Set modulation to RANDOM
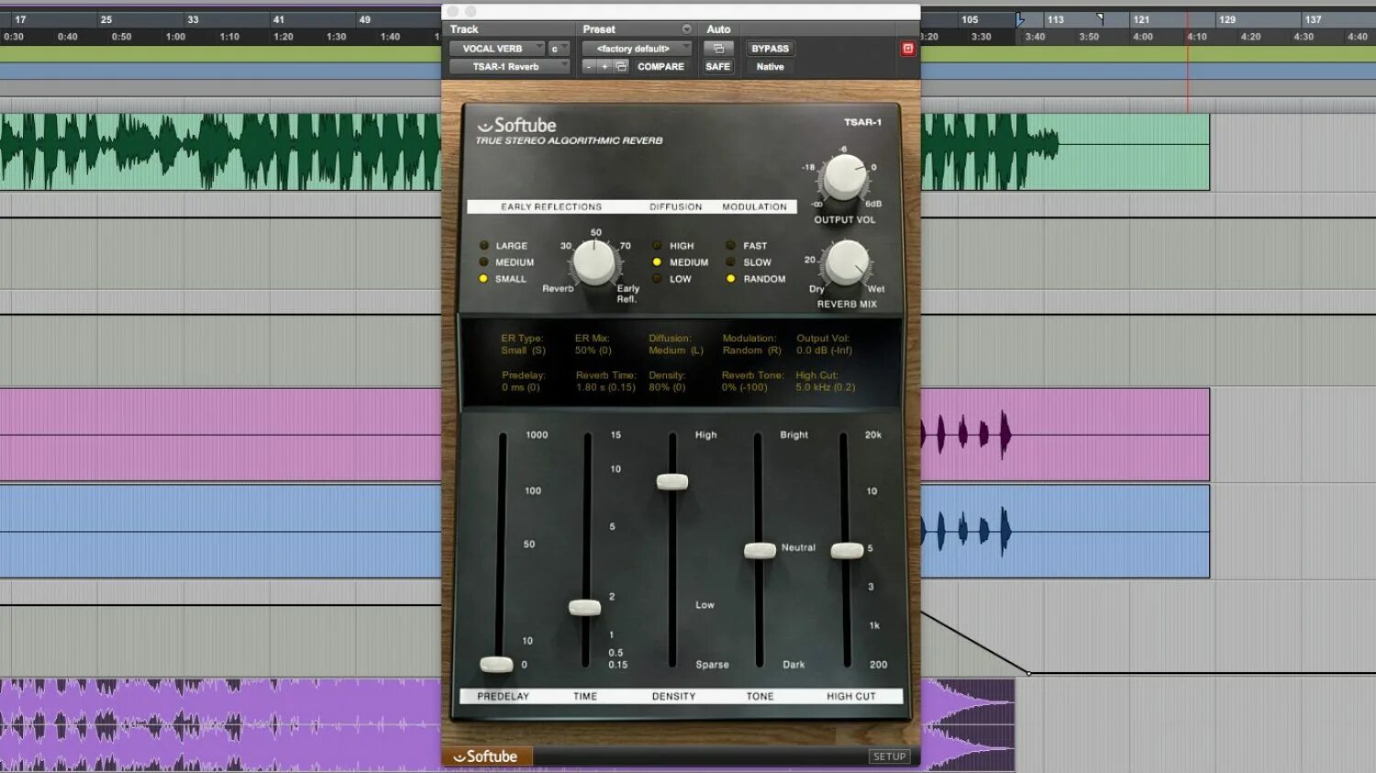Viewport: 1376px width, 773px height. coord(756,279)
